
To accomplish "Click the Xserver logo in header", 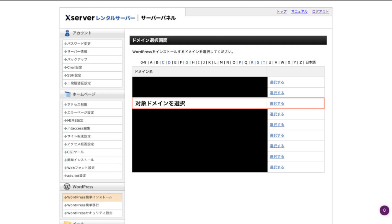I will coord(100,18).
